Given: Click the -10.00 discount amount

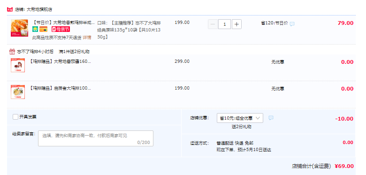Looking at the screenshot, I should (x=344, y=119).
